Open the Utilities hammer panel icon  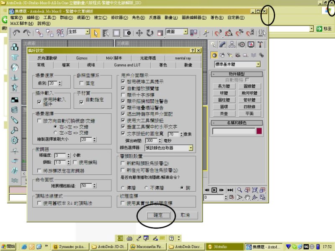pyautogui.click(x=260, y=45)
